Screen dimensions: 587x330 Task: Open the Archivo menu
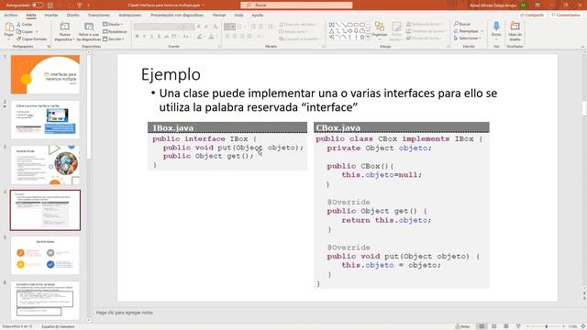coord(10,15)
